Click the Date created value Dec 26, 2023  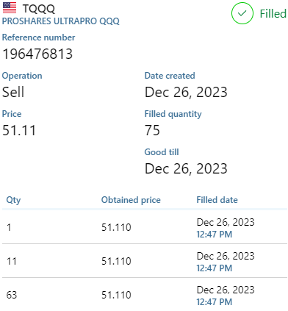pyautogui.click(x=186, y=93)
